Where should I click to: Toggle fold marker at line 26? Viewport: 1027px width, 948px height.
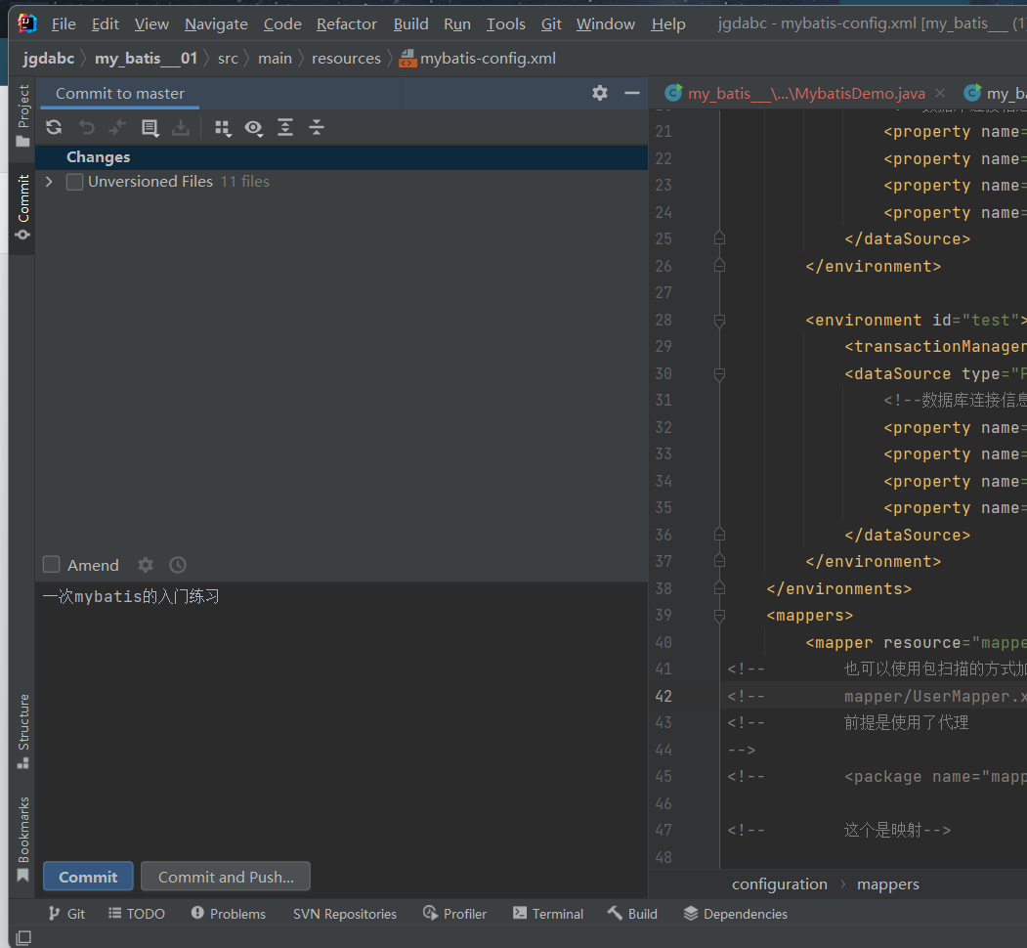click(x=719, y=266)
